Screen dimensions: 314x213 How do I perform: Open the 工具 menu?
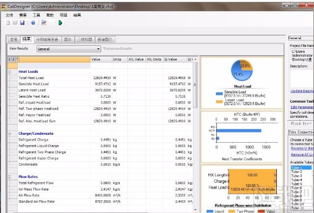37,15
